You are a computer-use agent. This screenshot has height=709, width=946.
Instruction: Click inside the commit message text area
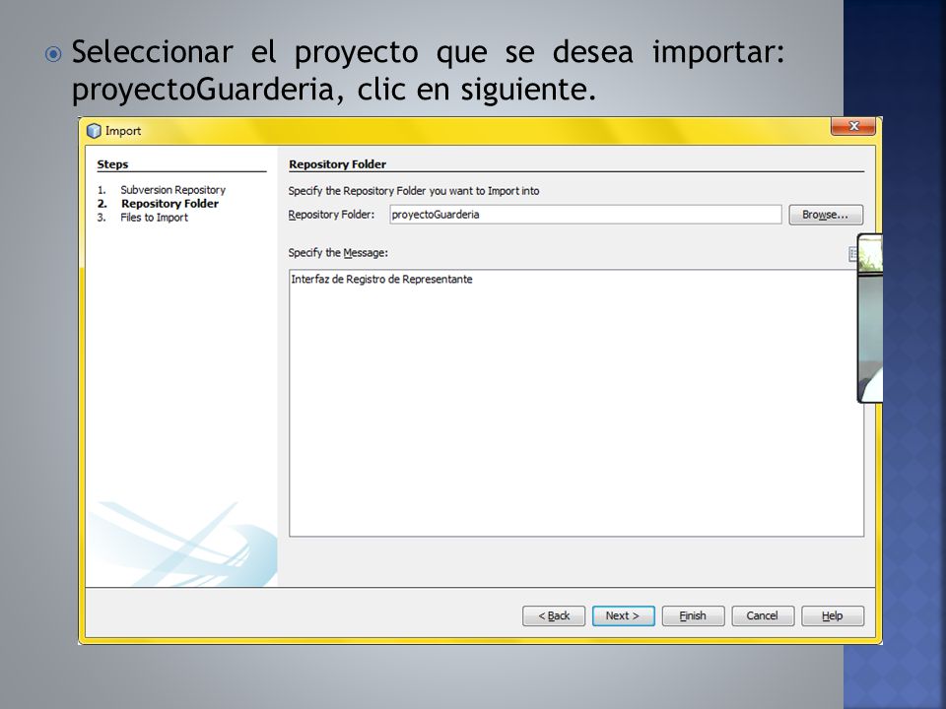click(x=576, y=403)
